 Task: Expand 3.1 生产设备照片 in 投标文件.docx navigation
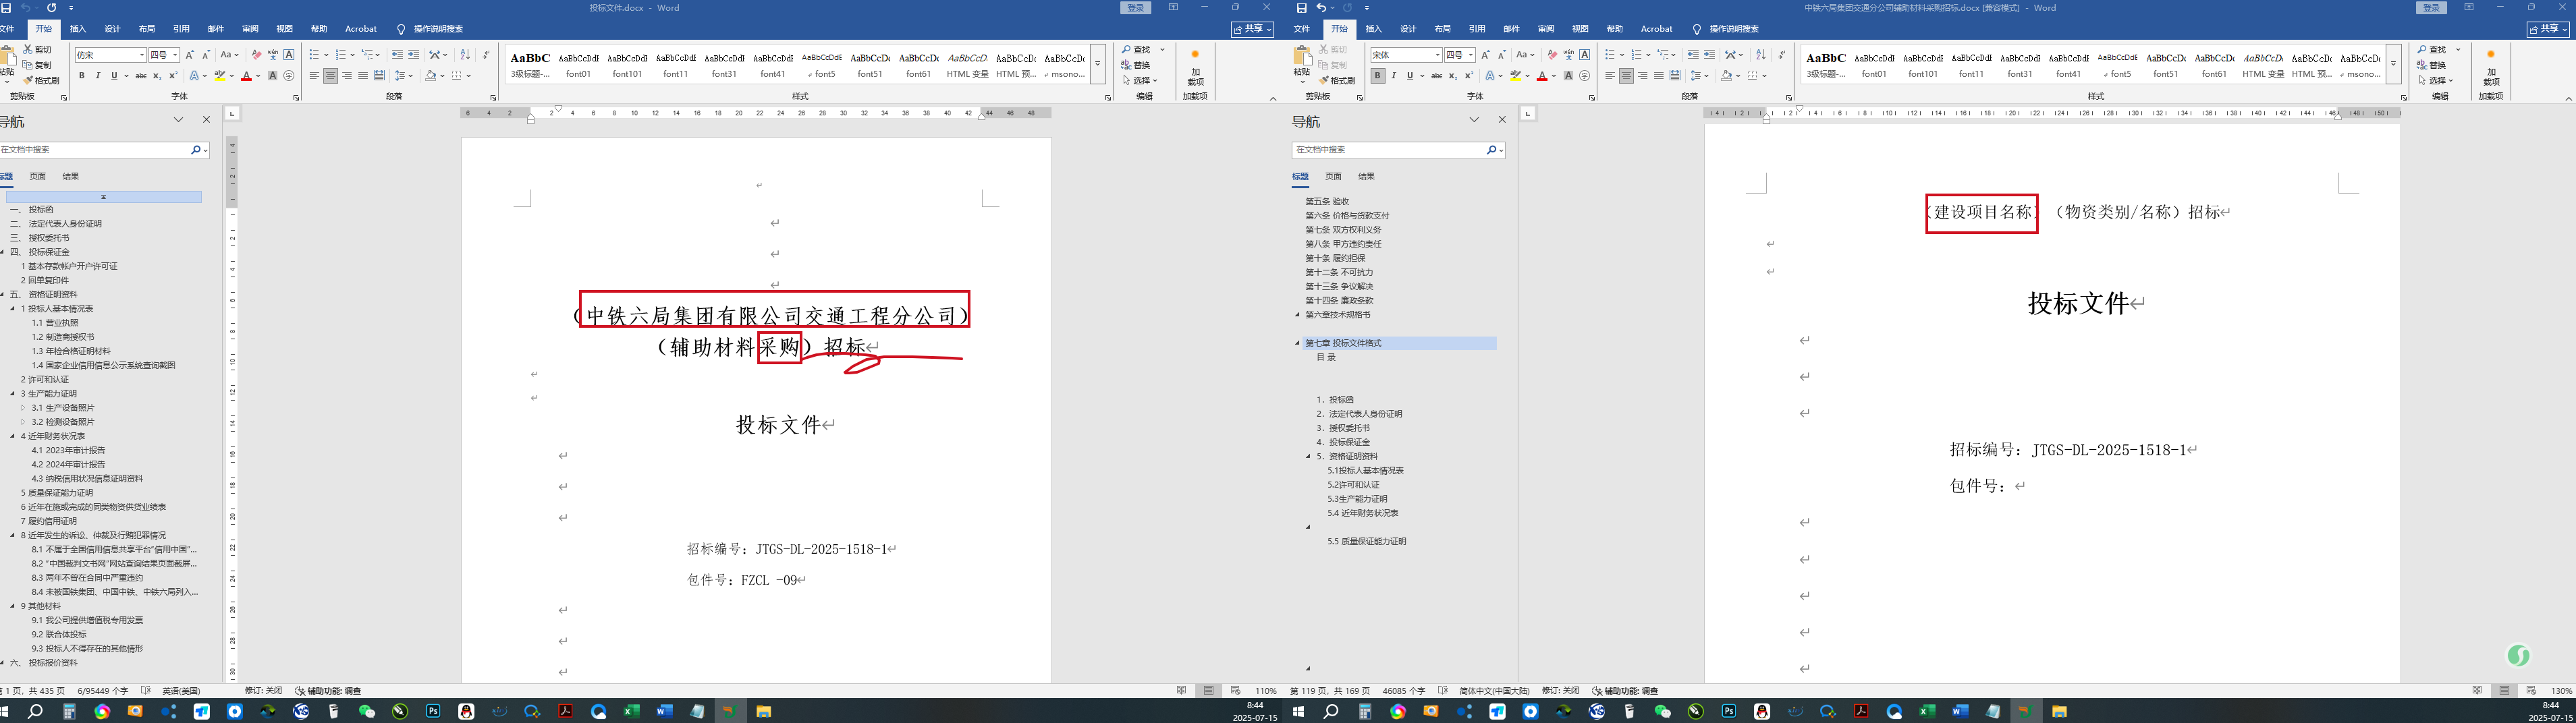pos(24,408)
